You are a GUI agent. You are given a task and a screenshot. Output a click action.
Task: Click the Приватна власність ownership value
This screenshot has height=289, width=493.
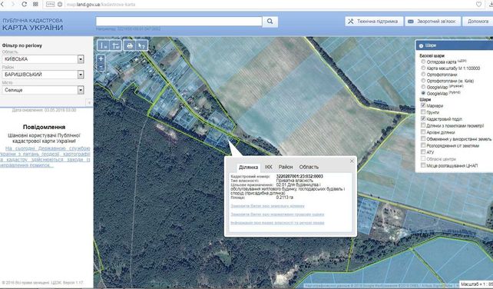click(x=295, y=181)
